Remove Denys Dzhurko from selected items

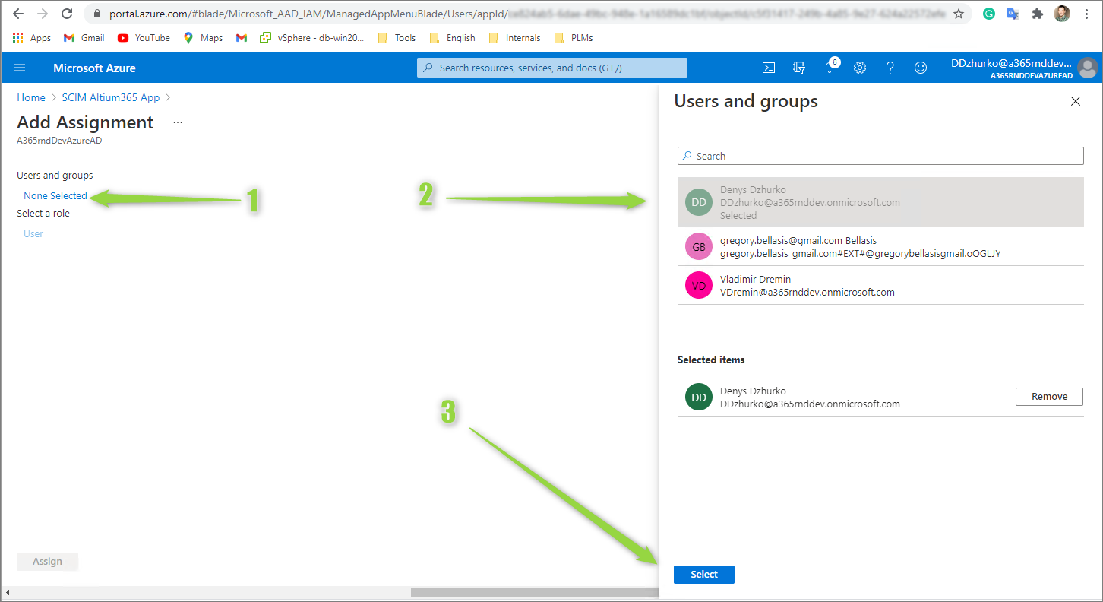point(1049,397)
